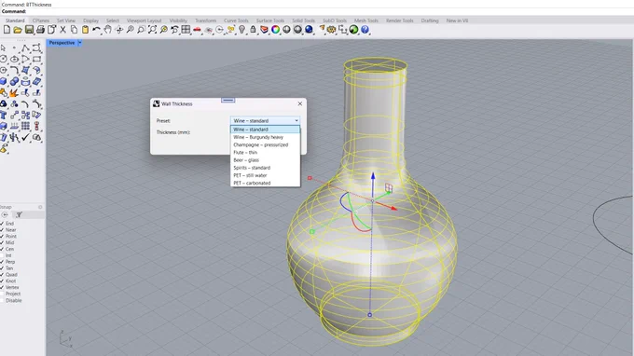
Task: Select the Polyline tool in sidebar
Action: (25, 48)
